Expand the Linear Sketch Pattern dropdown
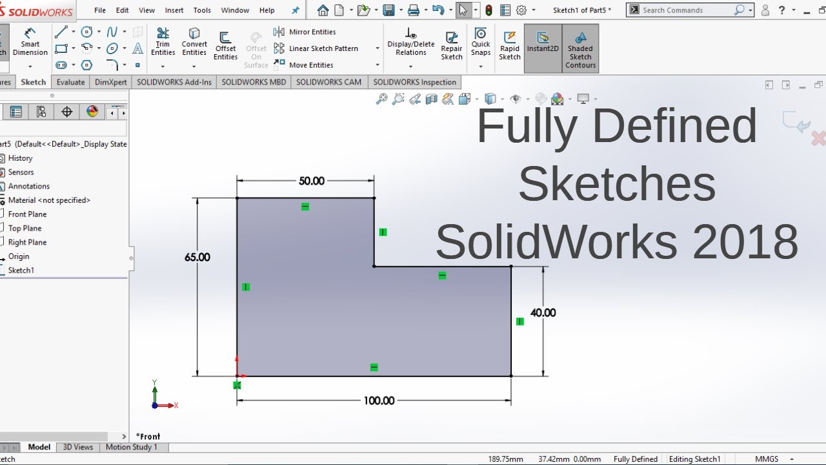 [378, 48]
